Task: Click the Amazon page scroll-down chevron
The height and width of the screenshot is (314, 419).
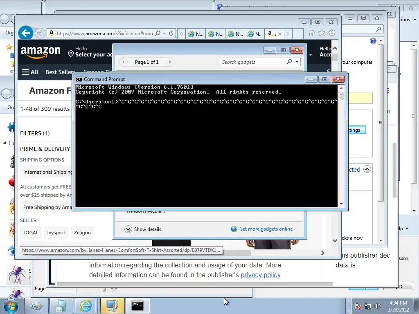Action: point(335,240)
